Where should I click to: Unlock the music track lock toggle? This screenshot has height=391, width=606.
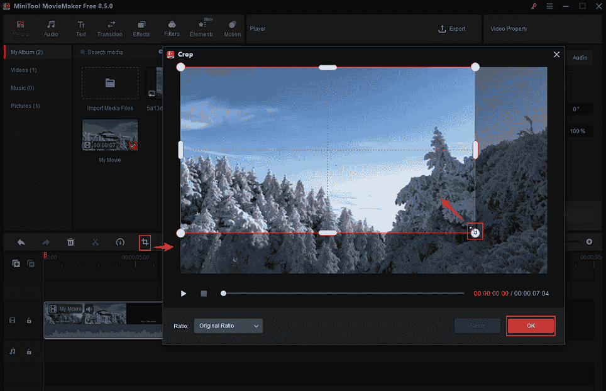[x=29, y=352]
